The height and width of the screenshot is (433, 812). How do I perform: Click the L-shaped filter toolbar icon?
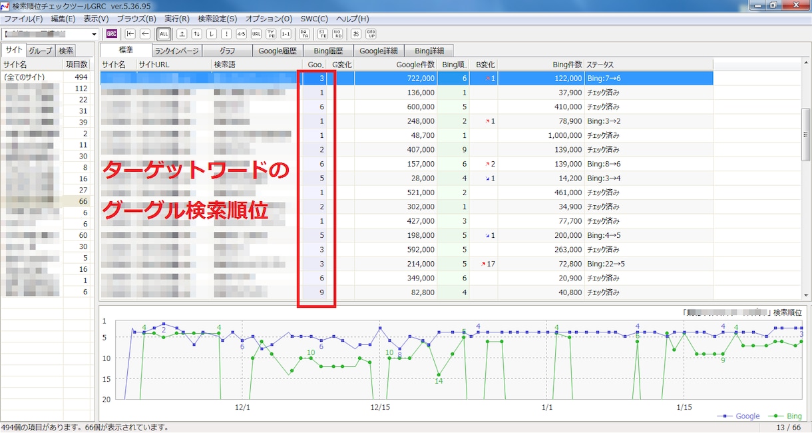pos(212,33)
